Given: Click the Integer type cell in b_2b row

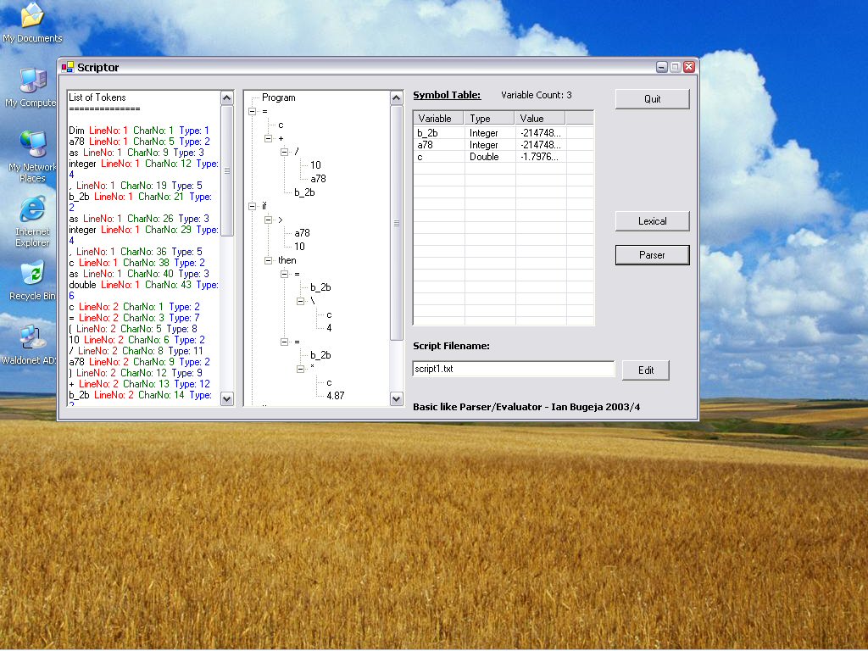Looking at the screenshot, I should [484, 133].
